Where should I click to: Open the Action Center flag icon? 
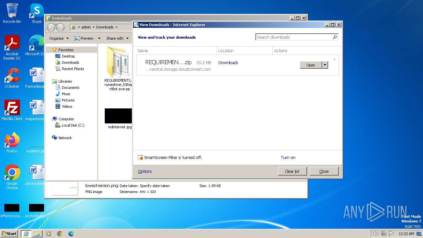pyautogui.click(x=392, y=234)
